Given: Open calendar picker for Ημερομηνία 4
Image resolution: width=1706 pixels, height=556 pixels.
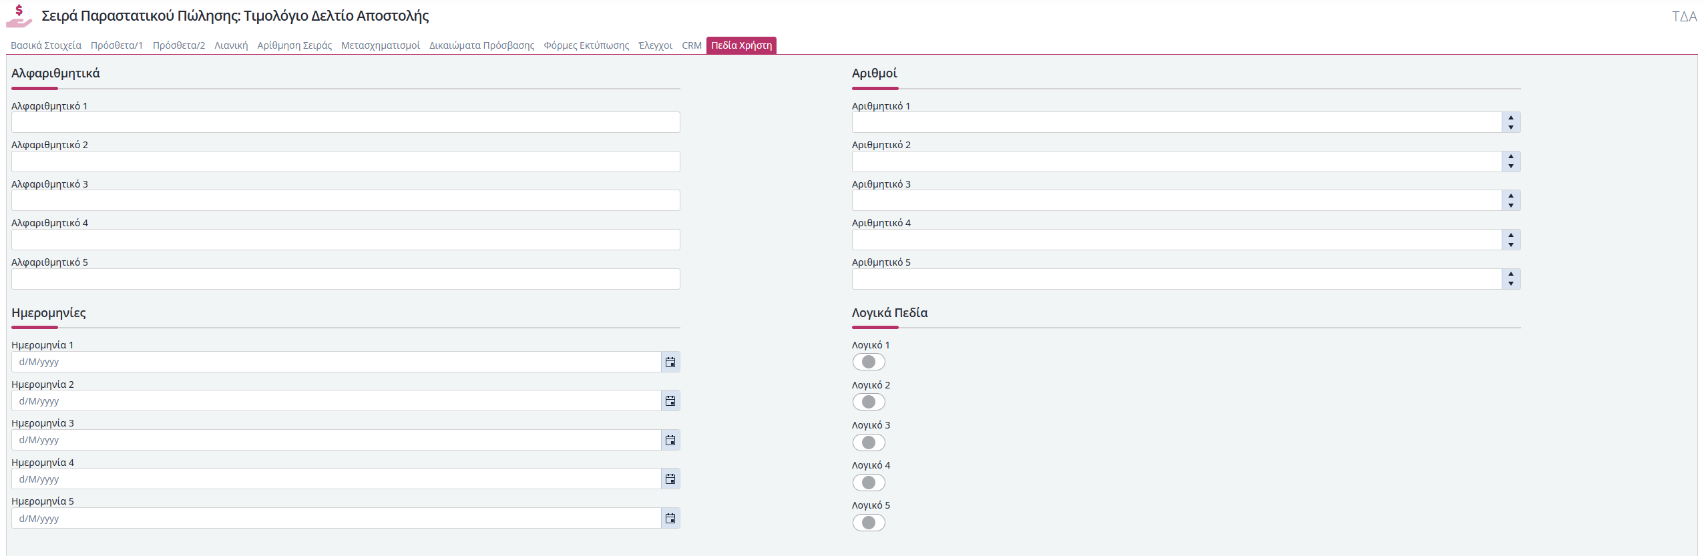Looking at the screenshot, I should point(670,479).
